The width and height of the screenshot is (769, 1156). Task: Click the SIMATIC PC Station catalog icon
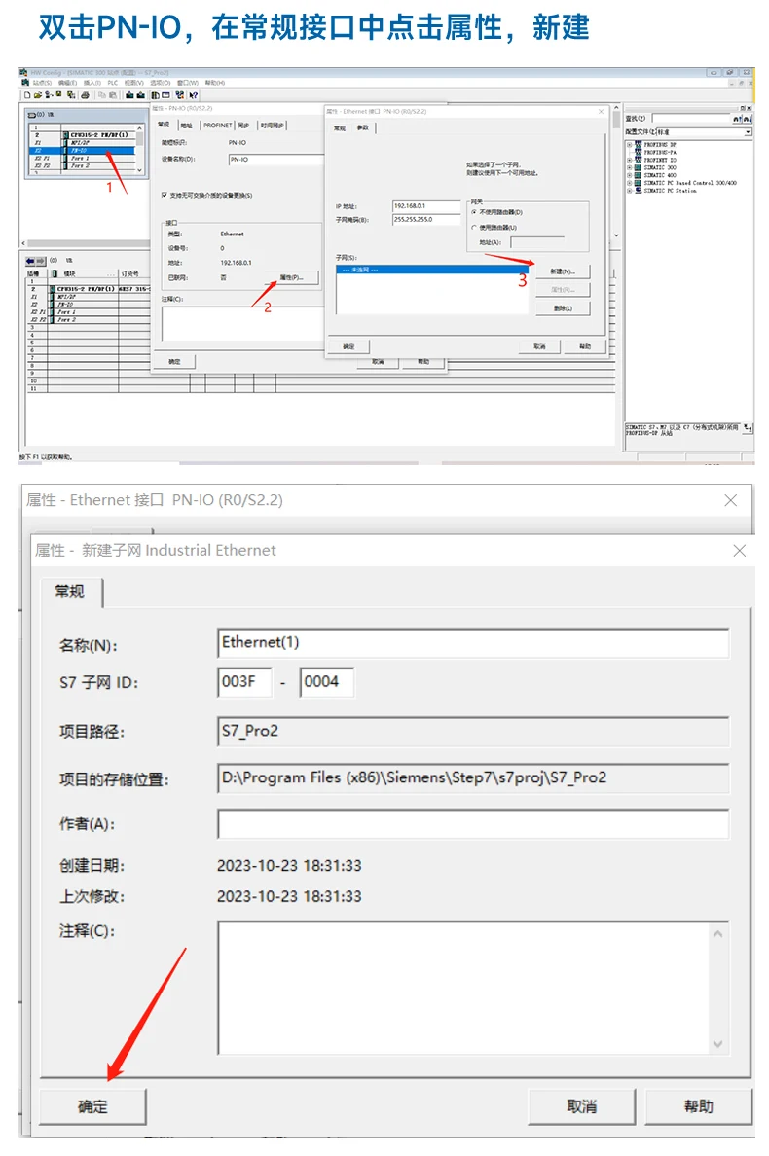click(x=638, y=191)
